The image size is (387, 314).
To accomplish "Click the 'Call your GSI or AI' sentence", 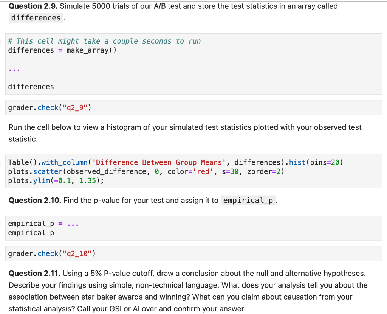I will point(161,309).
